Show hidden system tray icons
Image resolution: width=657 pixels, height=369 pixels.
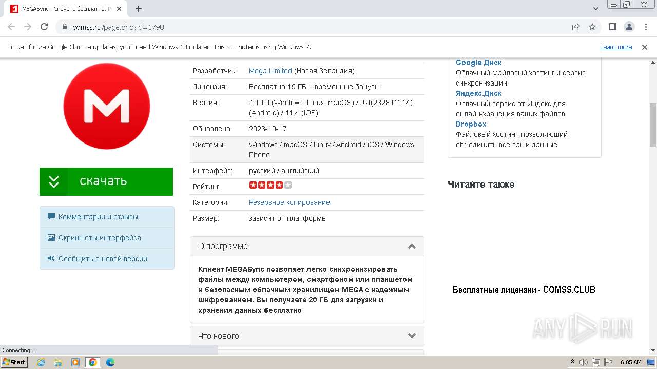click(572, 362)
